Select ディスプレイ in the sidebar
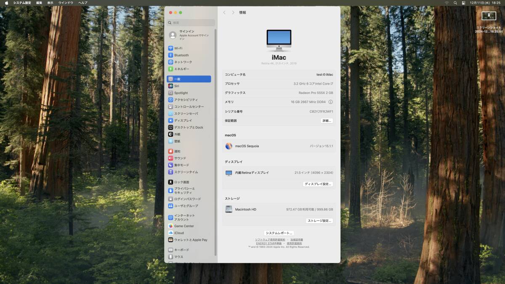This screenshot has height=284, width=505. pos(183,120)
